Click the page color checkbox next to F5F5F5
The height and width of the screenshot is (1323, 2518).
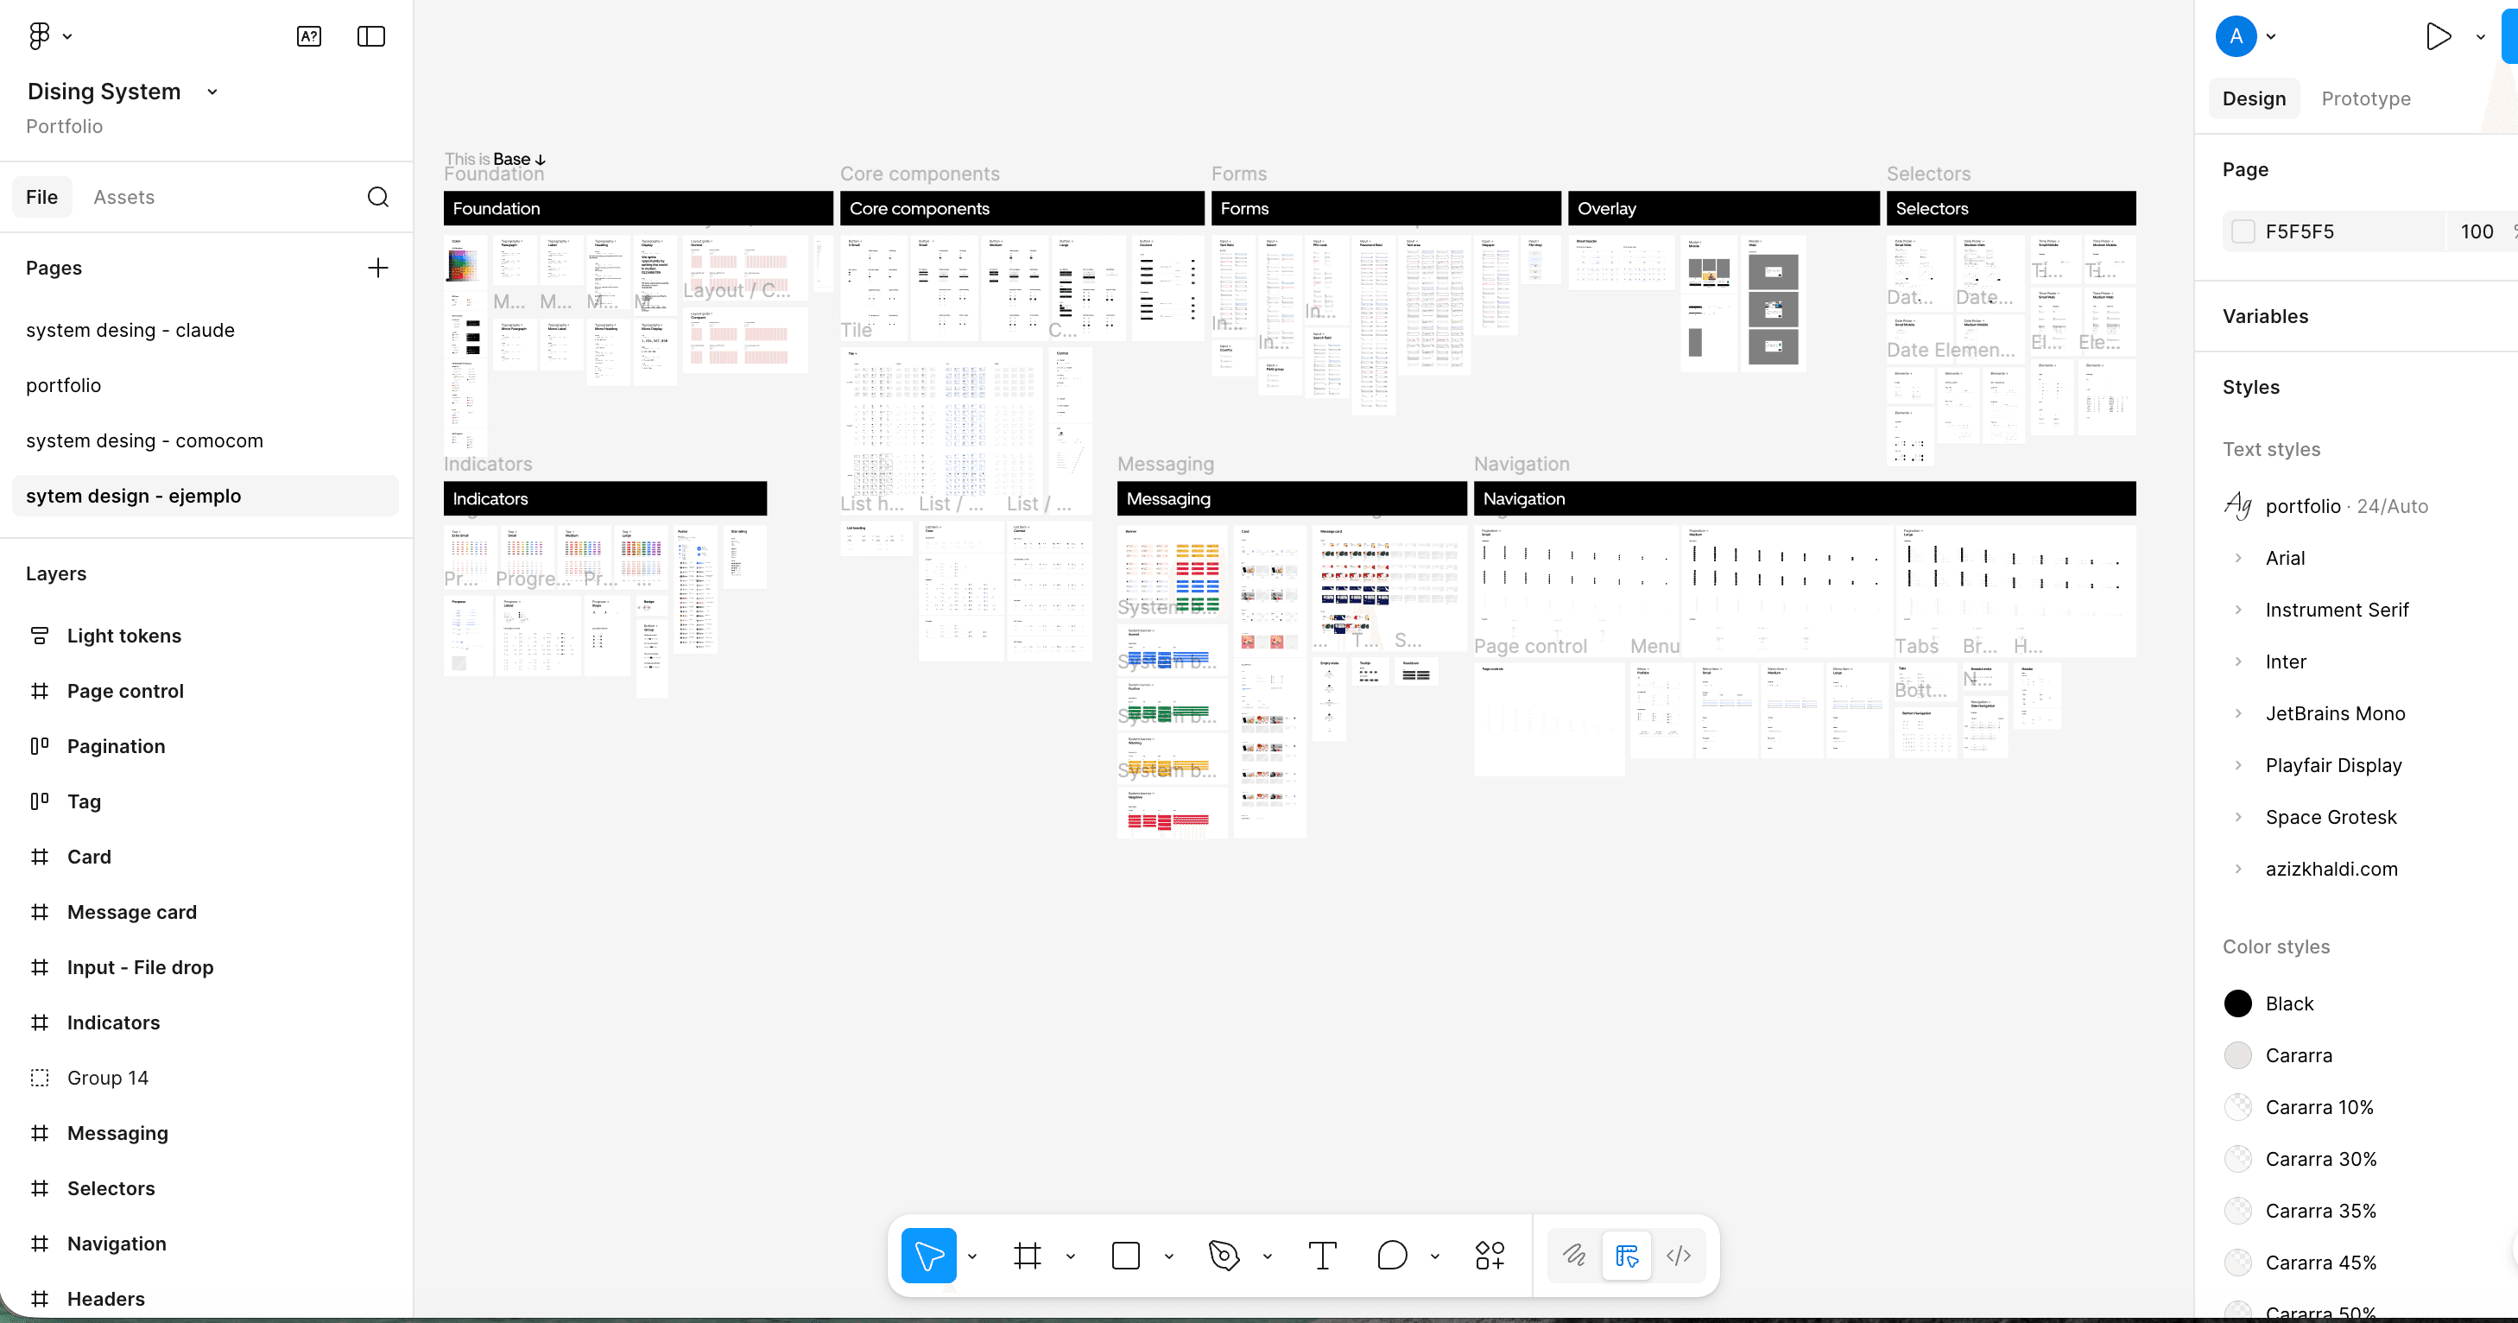(2244, 231)
